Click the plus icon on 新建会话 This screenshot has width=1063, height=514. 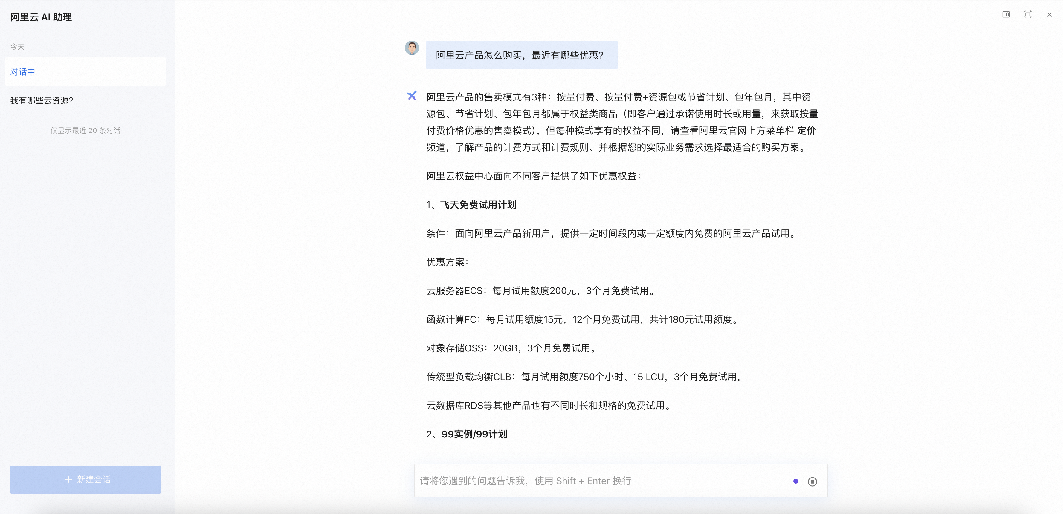click(x=68, y=479)
